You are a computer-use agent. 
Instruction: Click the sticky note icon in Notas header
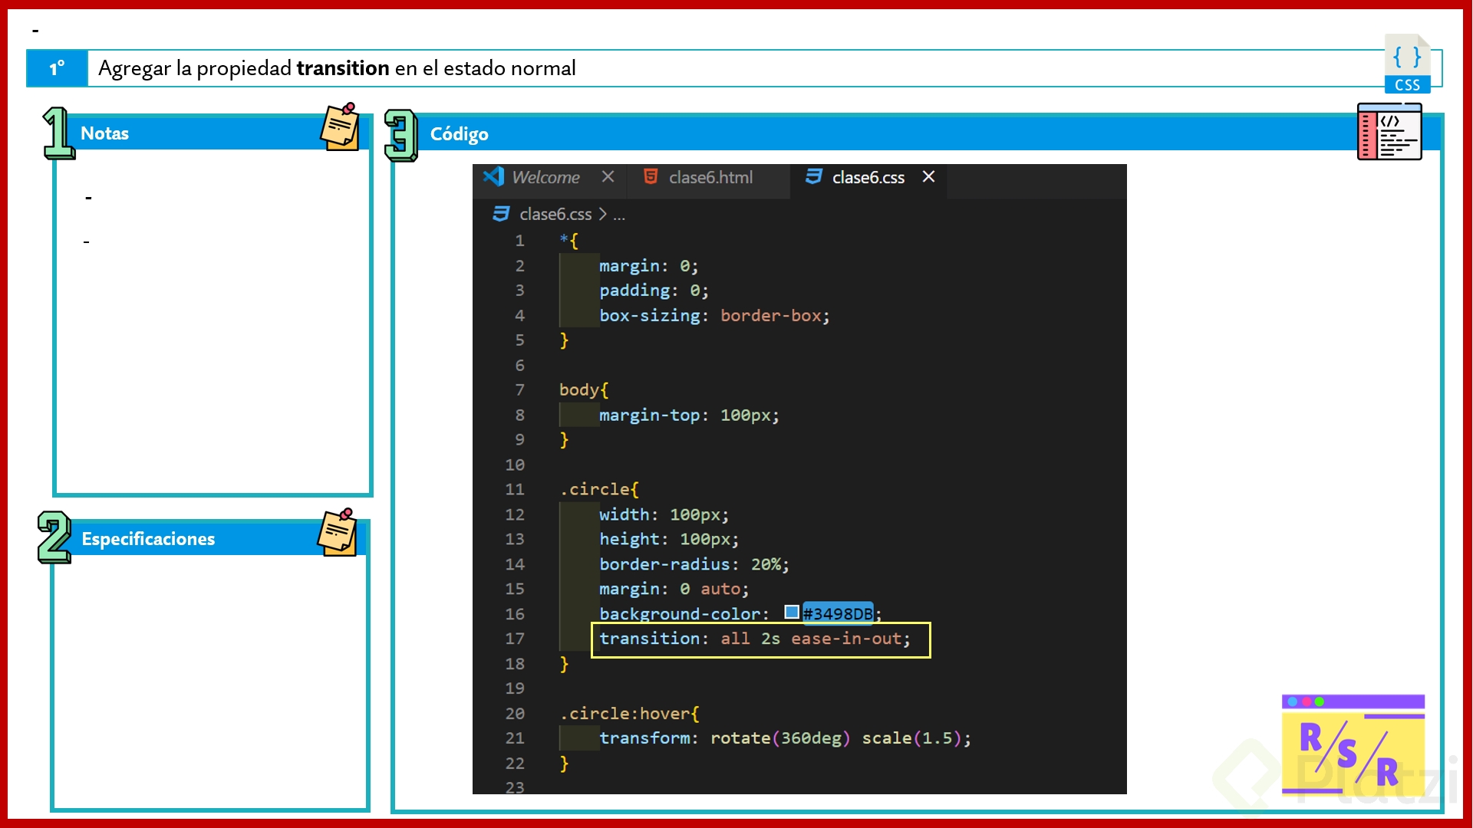click(340, 127)
